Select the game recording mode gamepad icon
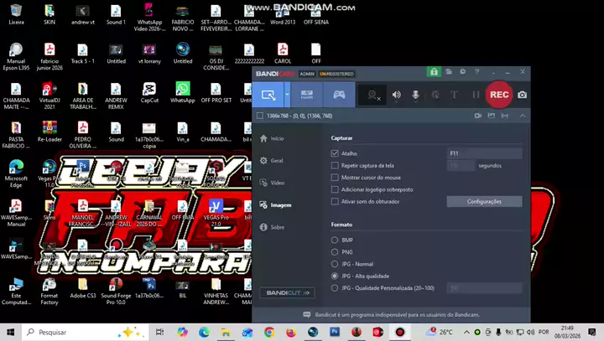Image resolution: width=604 pixels, height=341 pixels. pos(339,95)
